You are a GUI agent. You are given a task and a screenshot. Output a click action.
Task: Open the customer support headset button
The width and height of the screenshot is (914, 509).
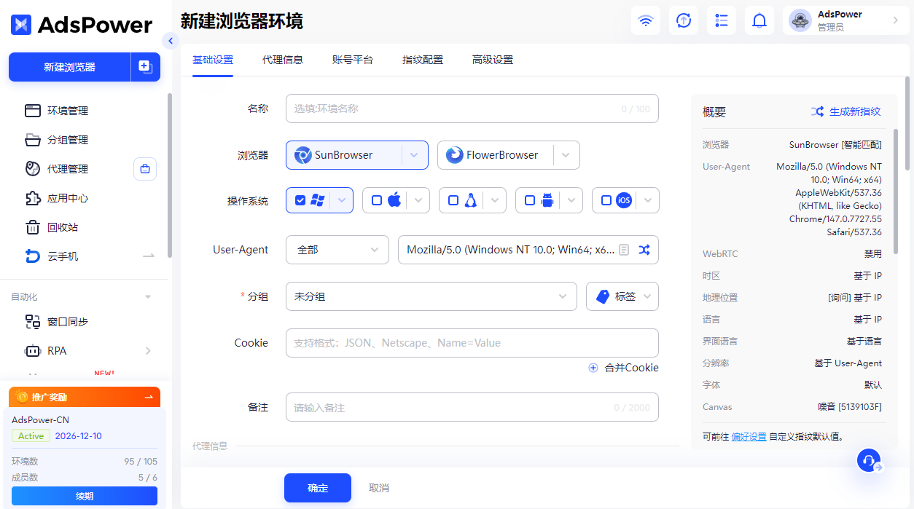click(869, 460)
